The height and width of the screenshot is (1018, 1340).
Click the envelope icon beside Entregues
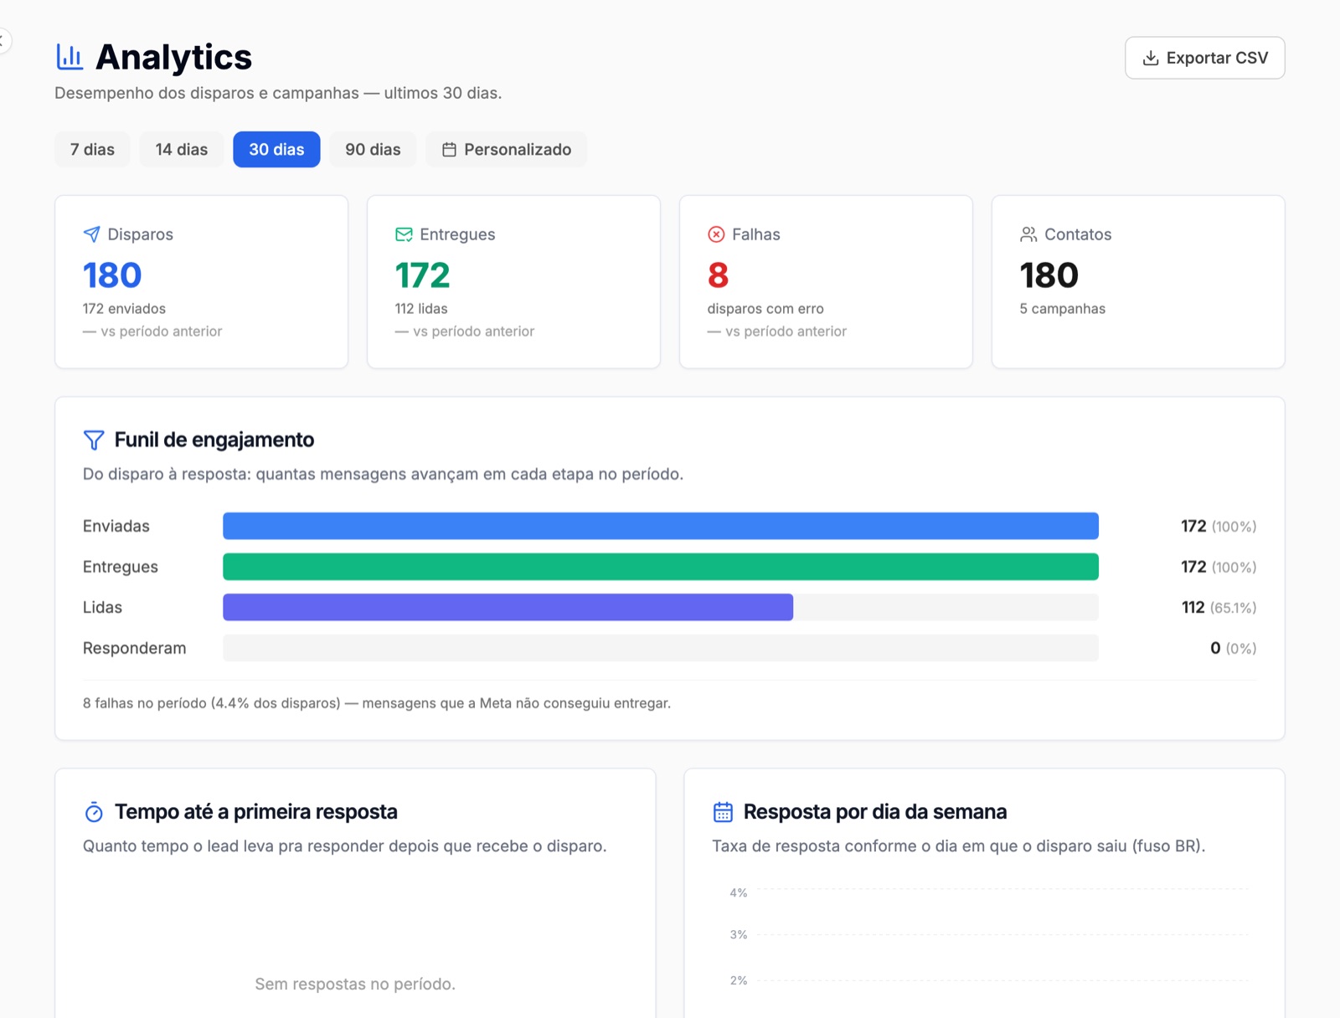click(404, 234)
